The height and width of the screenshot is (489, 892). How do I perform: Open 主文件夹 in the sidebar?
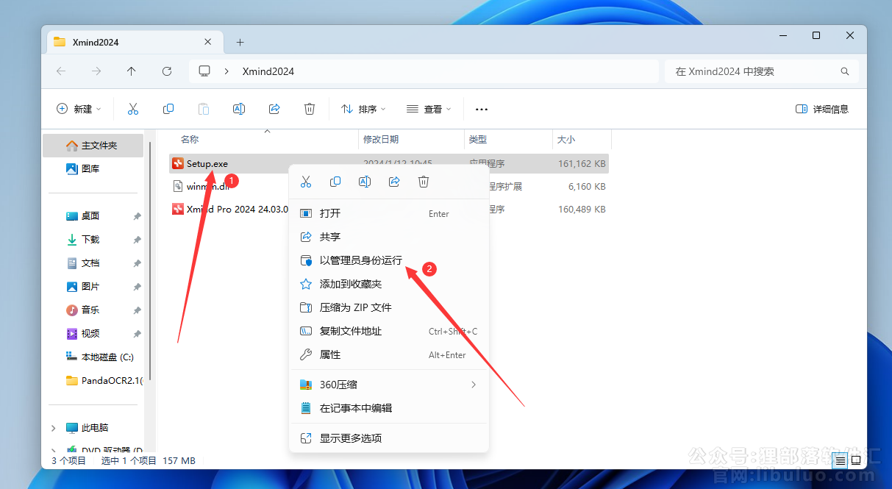click(x=93, y=146)
